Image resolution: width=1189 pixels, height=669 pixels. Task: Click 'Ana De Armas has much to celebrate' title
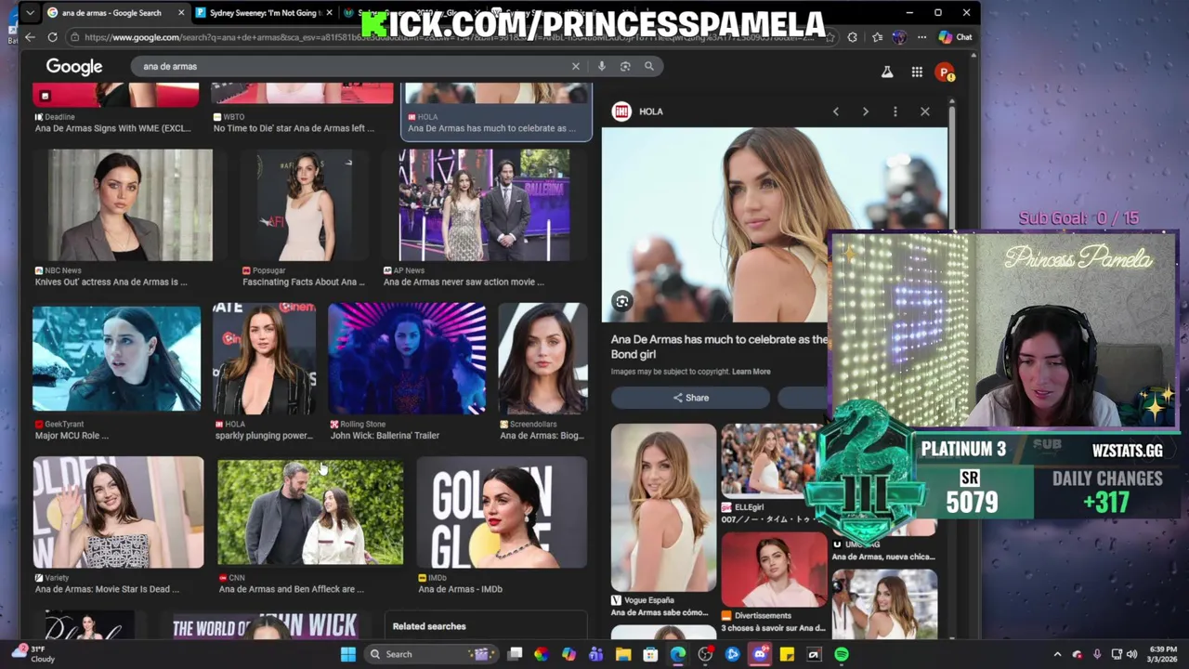718,347
